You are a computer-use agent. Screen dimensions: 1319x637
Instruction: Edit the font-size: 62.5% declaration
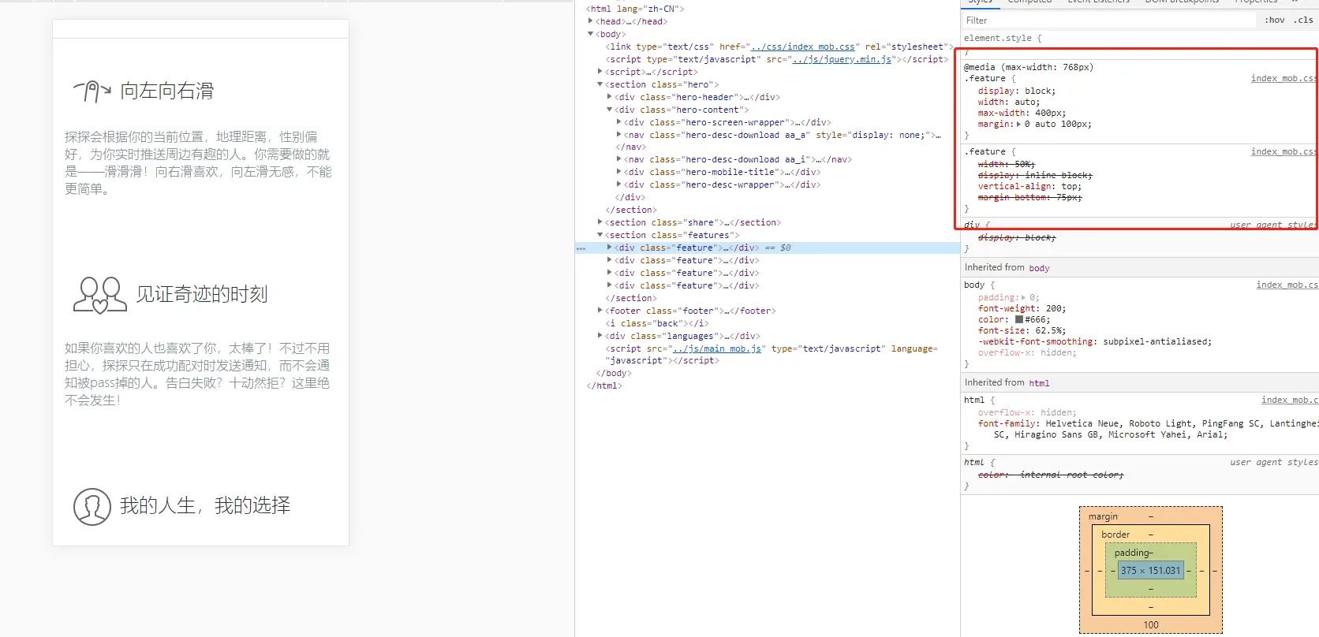1022,331
